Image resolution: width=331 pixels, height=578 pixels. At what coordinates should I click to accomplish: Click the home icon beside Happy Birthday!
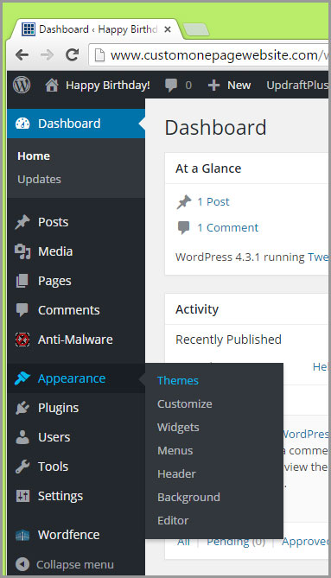(x=52, y=86)
